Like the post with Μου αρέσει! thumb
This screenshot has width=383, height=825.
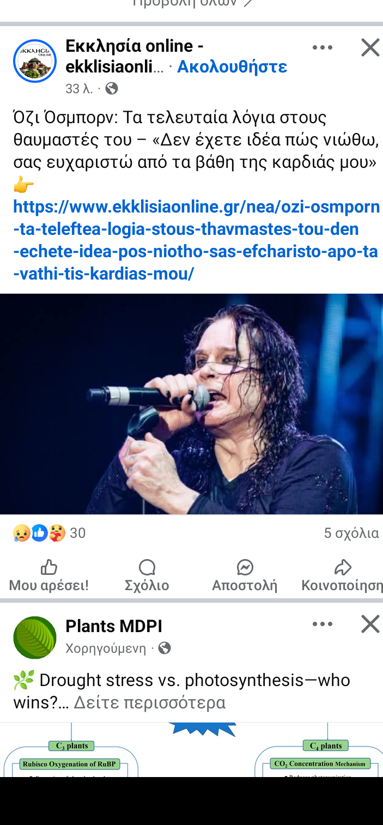point(49,575)
